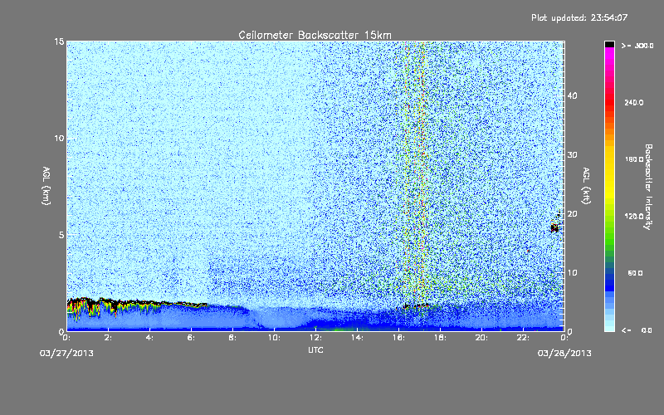This screenshot has height=415, width=664.
Task: Click the "AGL (kft)" right axis label
Action: [586, 186]
